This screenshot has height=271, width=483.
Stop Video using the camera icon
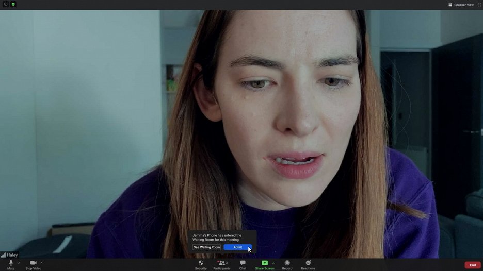point(33,263)
